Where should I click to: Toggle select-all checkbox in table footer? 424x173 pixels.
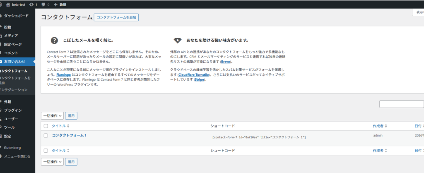tap(46, 151)
